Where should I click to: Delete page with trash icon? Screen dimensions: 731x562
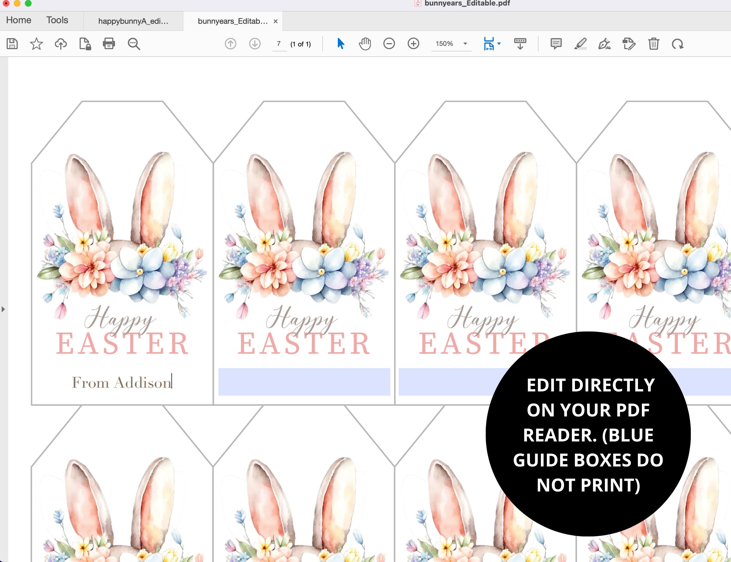click(653, 44)
